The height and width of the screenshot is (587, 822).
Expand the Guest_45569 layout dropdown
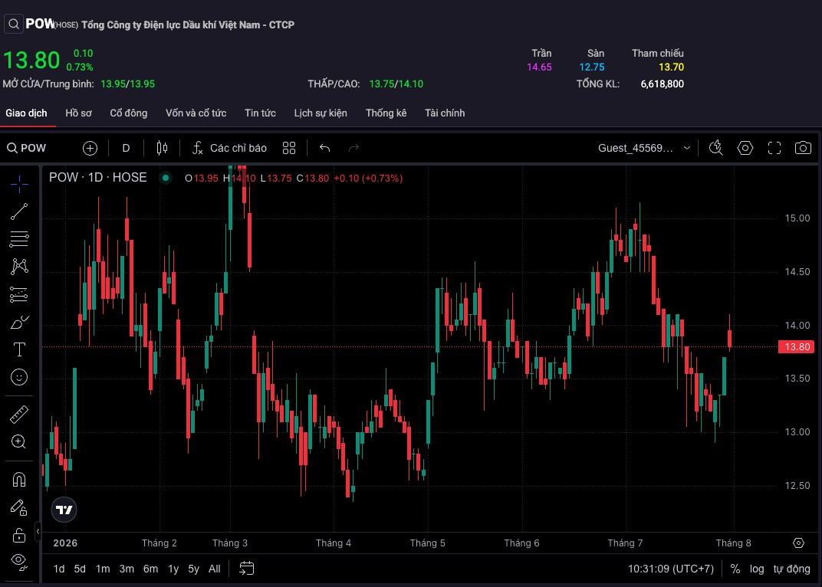click(644, 149)
